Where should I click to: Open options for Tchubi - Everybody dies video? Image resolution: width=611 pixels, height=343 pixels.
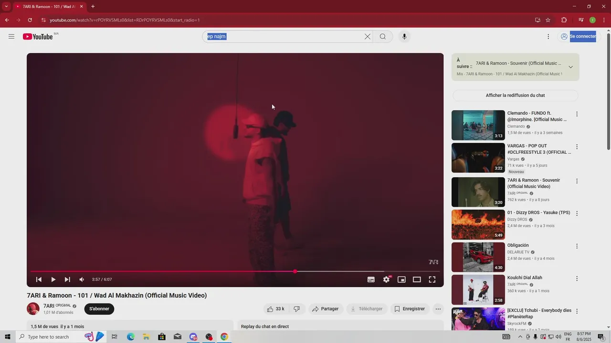577,311
